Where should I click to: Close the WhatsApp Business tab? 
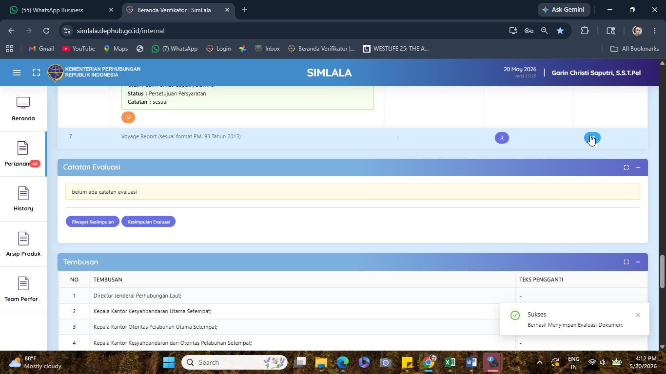111,10
